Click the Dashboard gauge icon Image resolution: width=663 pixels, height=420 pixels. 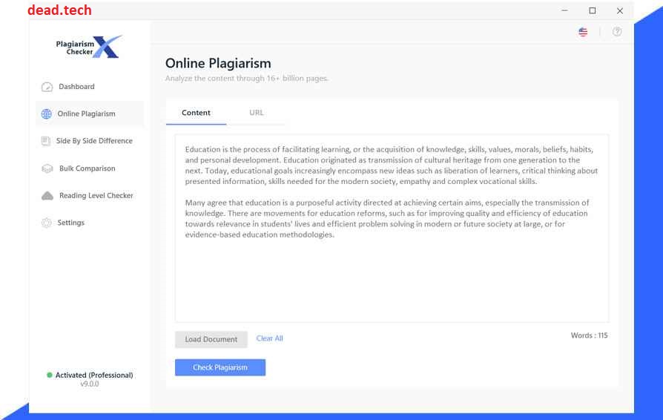tap(47, 87)
